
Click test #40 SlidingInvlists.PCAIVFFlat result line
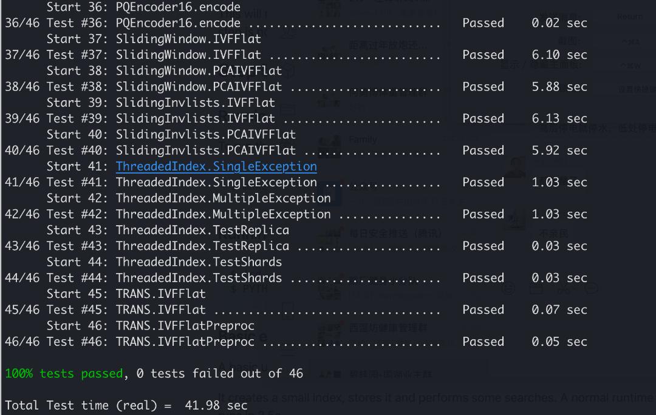[296, 150]
